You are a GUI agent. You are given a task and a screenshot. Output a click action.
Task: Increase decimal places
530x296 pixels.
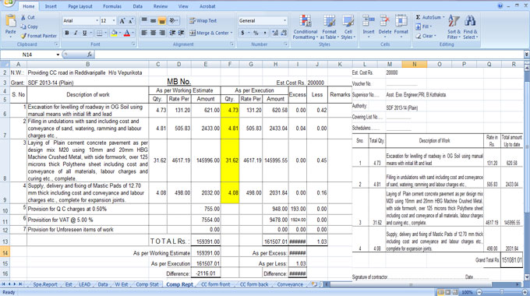(x=275, y=33)
